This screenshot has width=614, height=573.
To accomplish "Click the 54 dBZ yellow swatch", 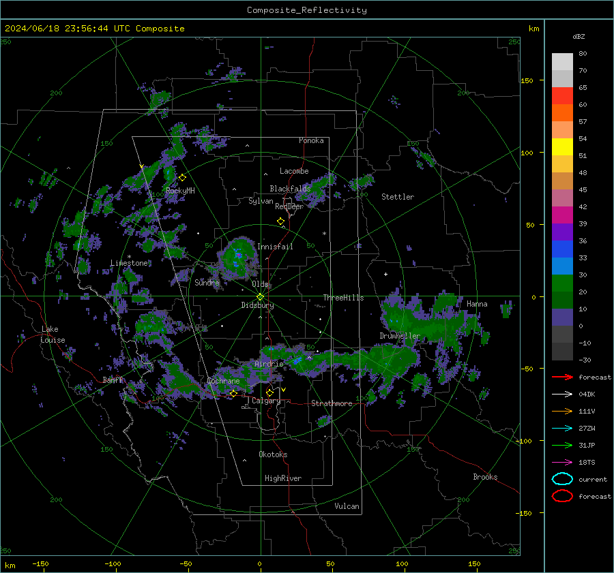I will [x=562, y=147].
